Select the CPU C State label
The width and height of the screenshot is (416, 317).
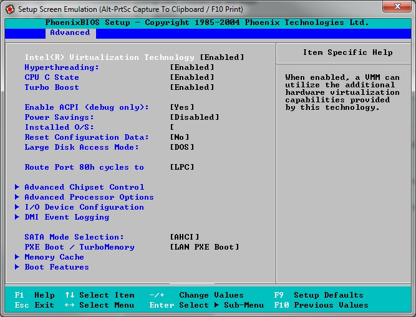(52, 77)
